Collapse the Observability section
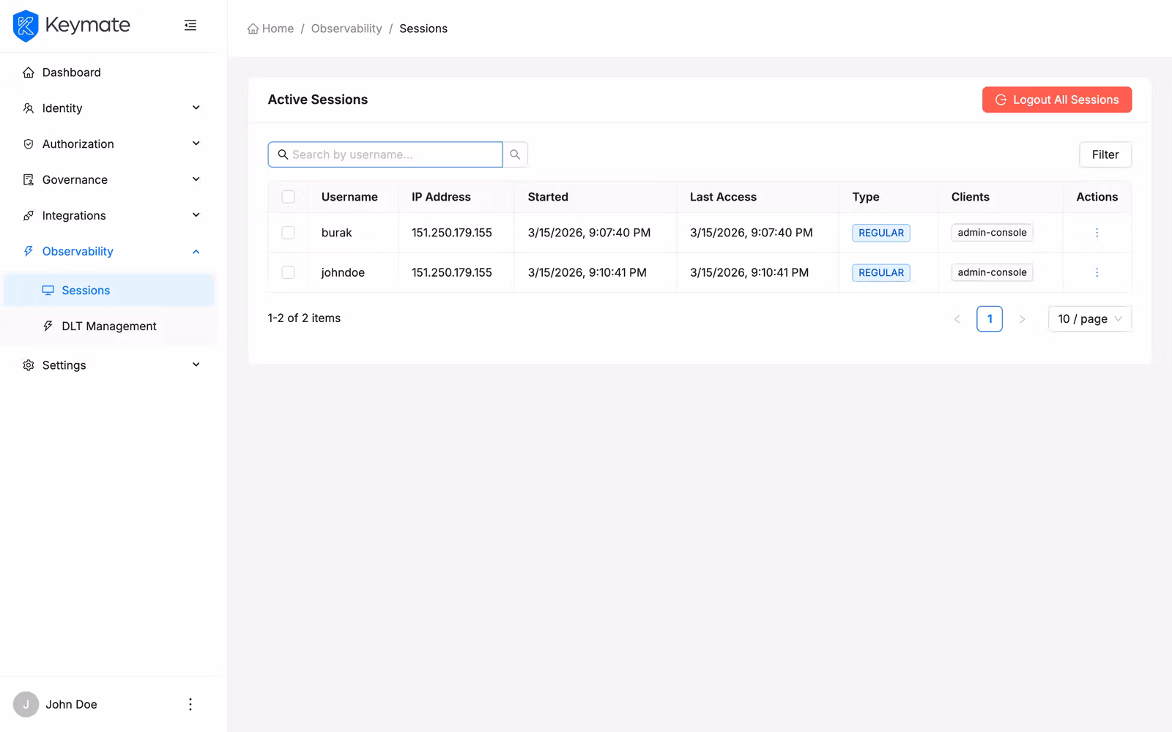The height and width of the screenshot is (732, 1172). pos(196,251)
